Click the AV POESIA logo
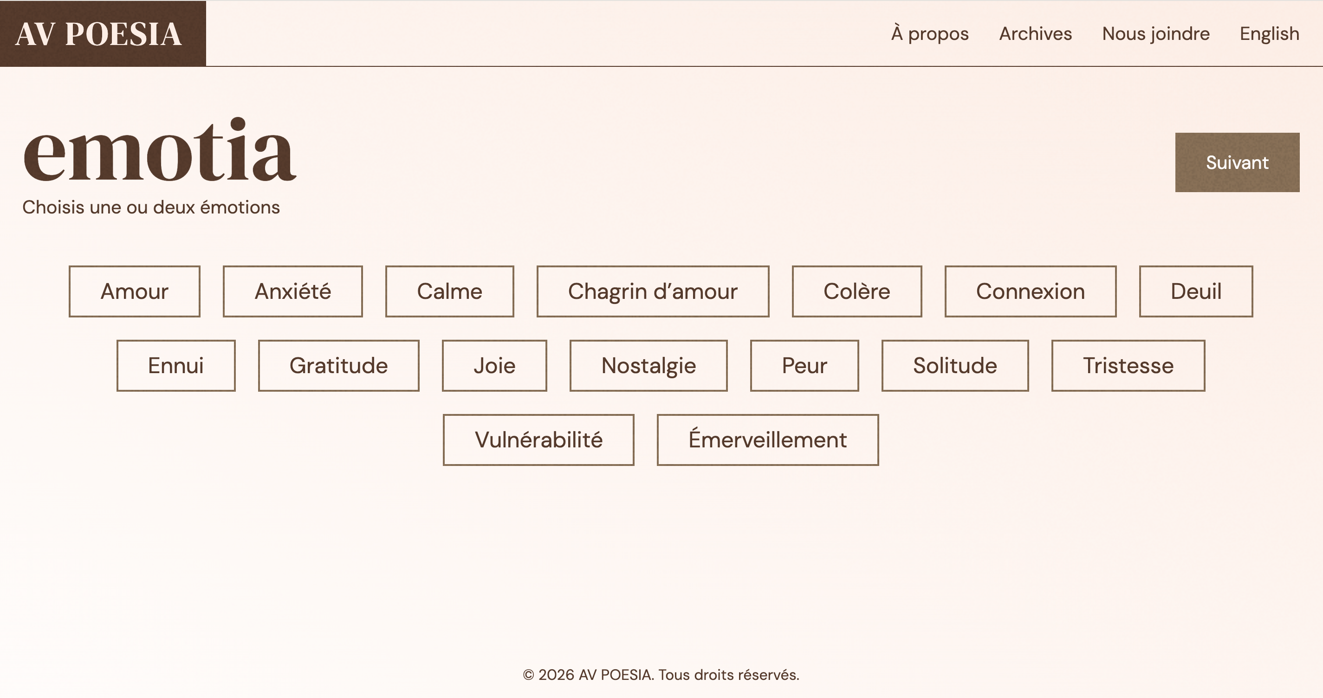Viewport: 1323px width, 698px height. click(98, 34)
